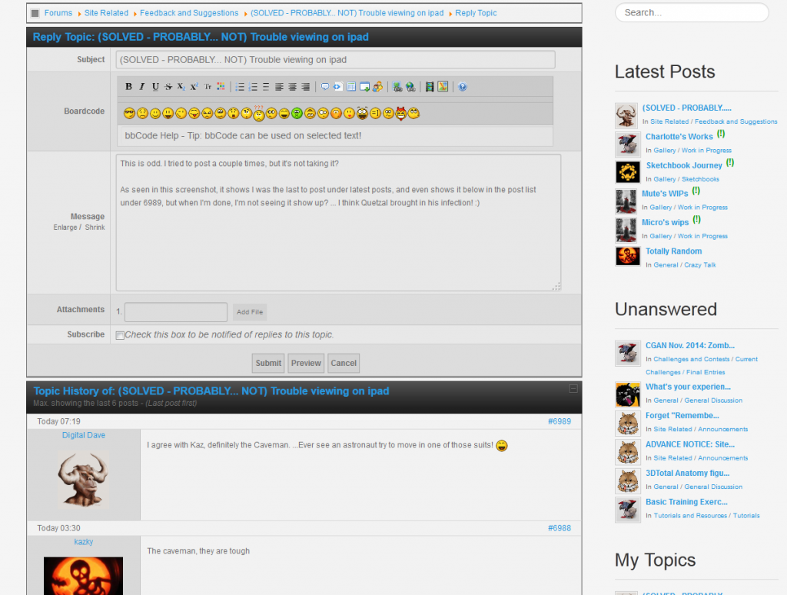Image resolution: width=787 pixels, height=595 pixels.
Task: Preview the reply
Action: click(x=306, y=363)
